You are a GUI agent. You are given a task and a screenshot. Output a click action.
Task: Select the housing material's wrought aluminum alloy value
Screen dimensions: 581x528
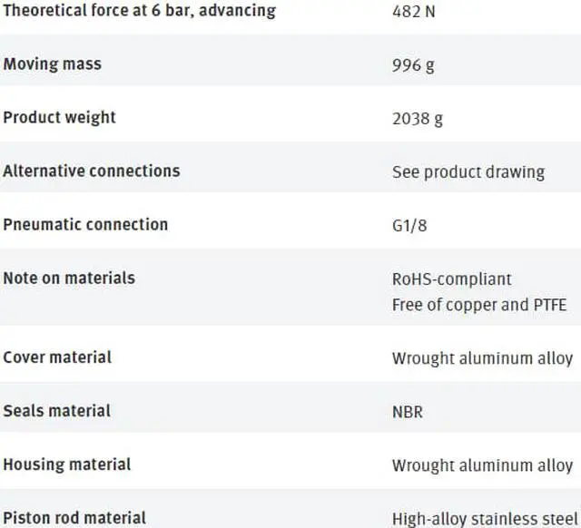pyautogui.click(x=482, y=465)
